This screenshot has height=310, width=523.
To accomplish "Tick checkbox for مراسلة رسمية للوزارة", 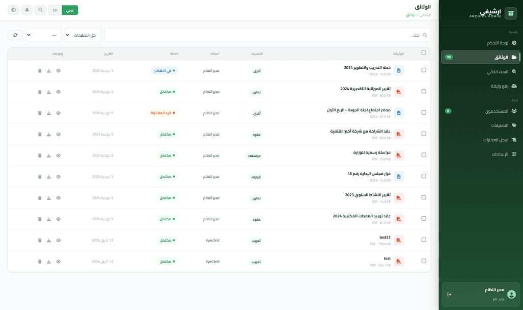I will click(x=423, y=155).
